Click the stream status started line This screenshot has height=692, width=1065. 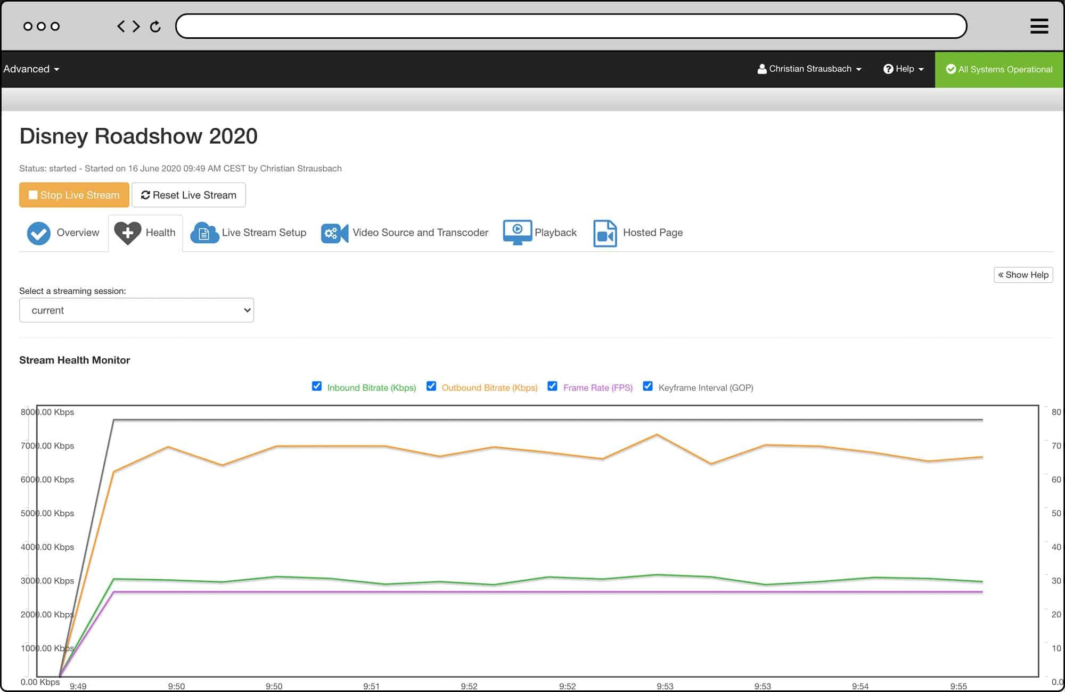(x=181, y=168)
